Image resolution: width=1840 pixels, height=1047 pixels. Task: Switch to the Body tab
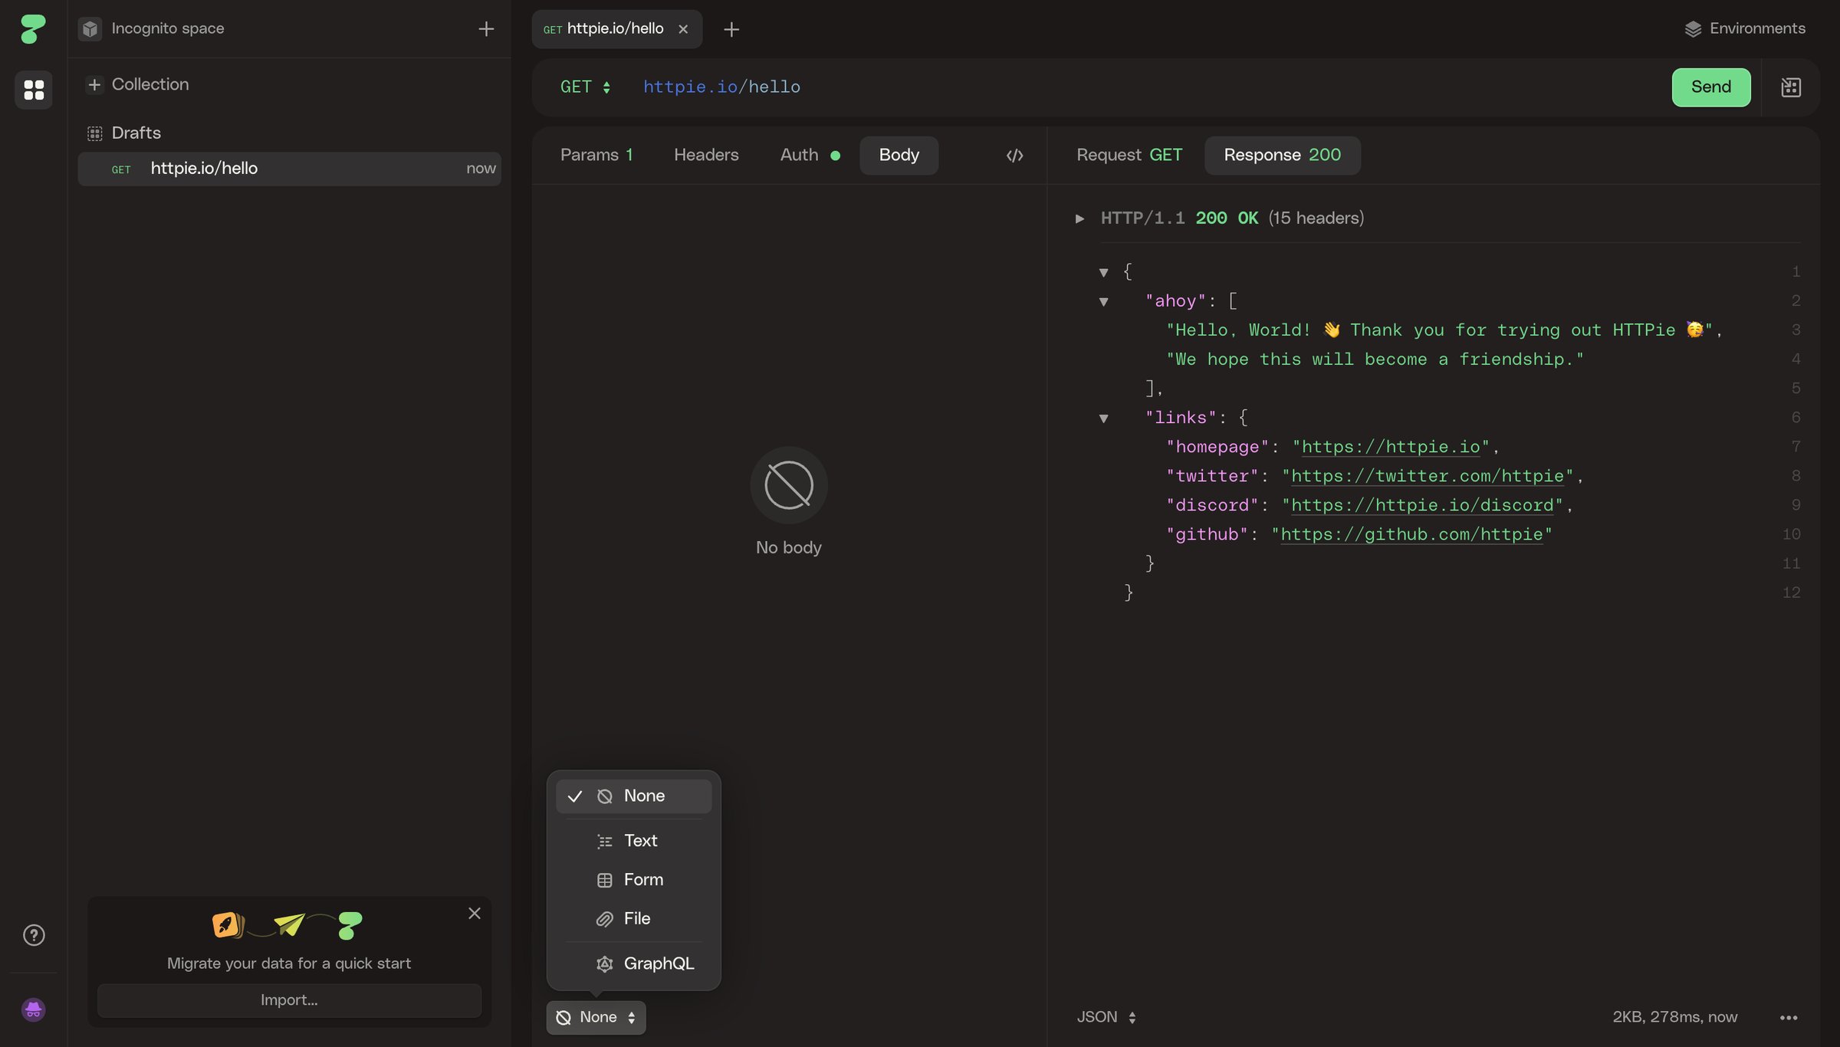tap(899, 156)
